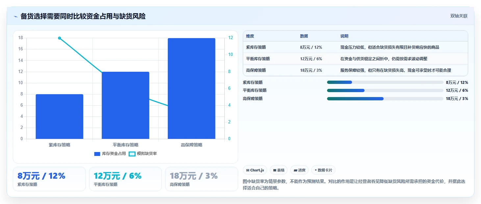Click the 紧库存策略 cell in the table

pyautogui.click(x=256, y=47)
